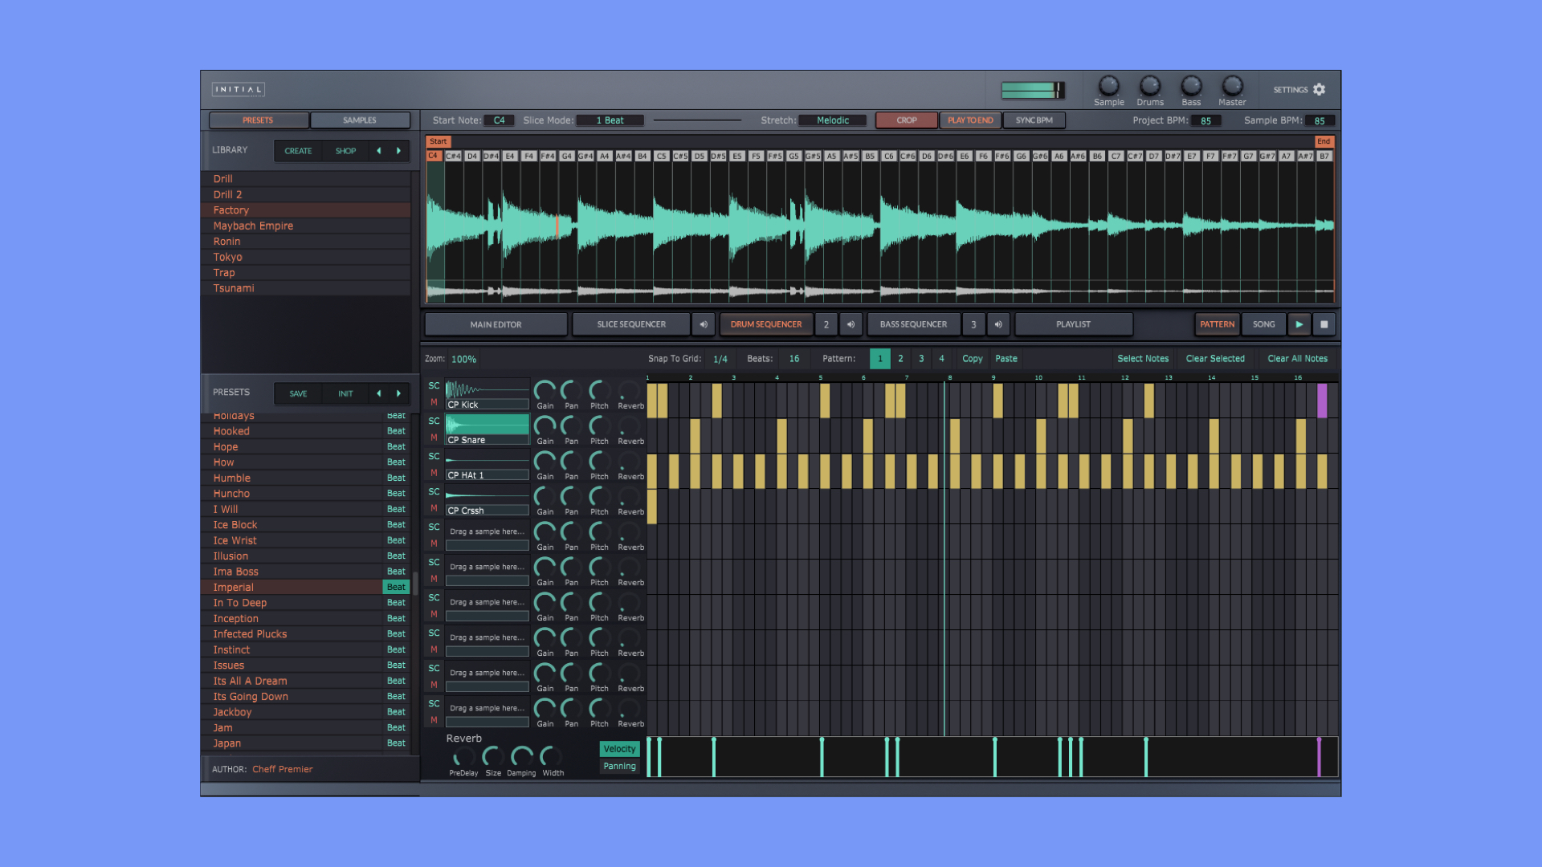Adjust the Drums volume knob

point(1150,85)
